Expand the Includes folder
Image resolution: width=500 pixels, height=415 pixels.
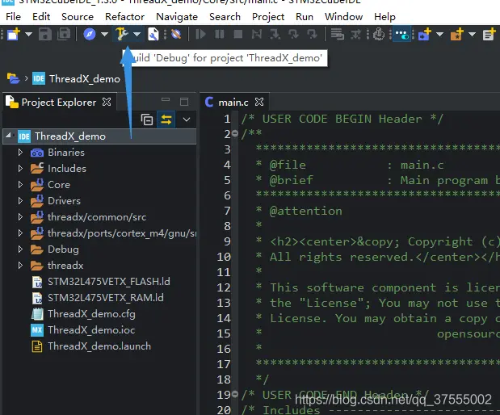pyautogui.click(x=20, y=168)
